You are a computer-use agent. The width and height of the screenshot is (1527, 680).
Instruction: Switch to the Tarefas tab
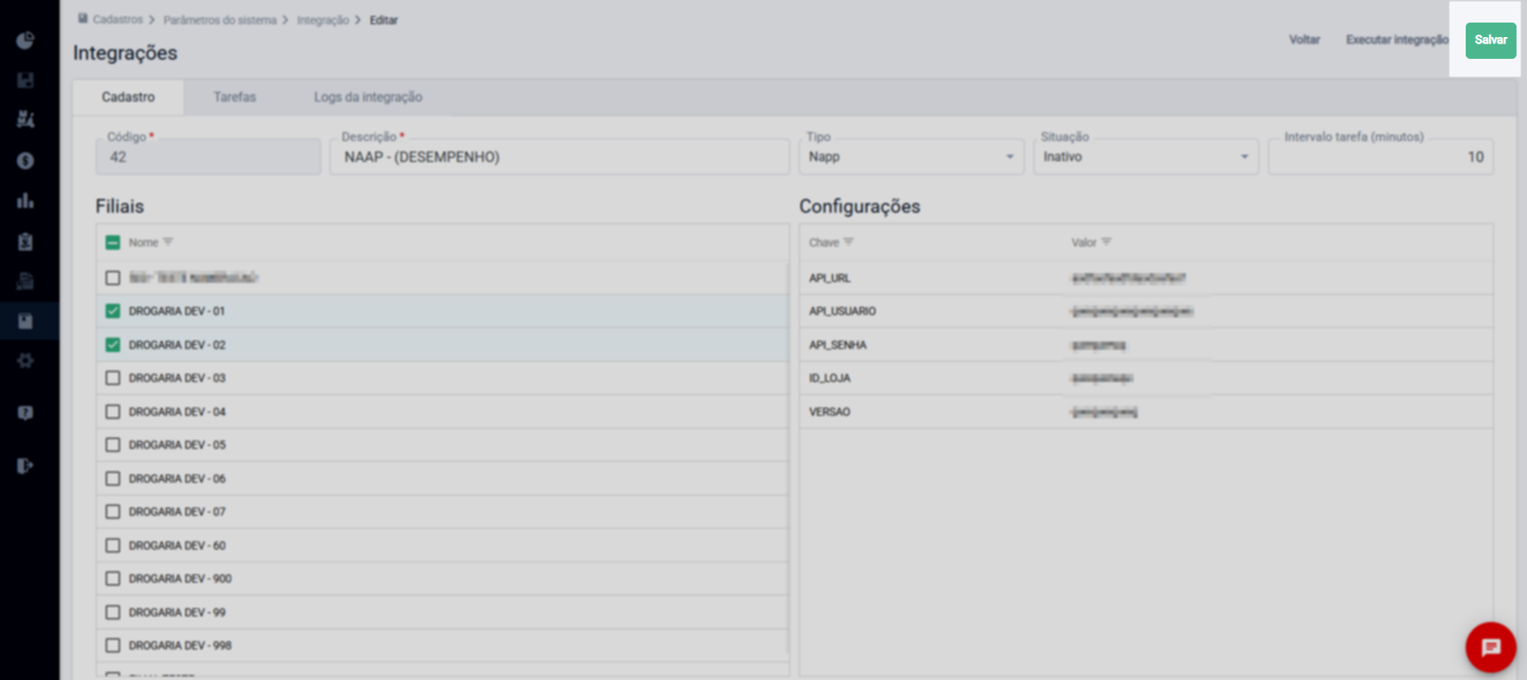(x=235, y=97)
